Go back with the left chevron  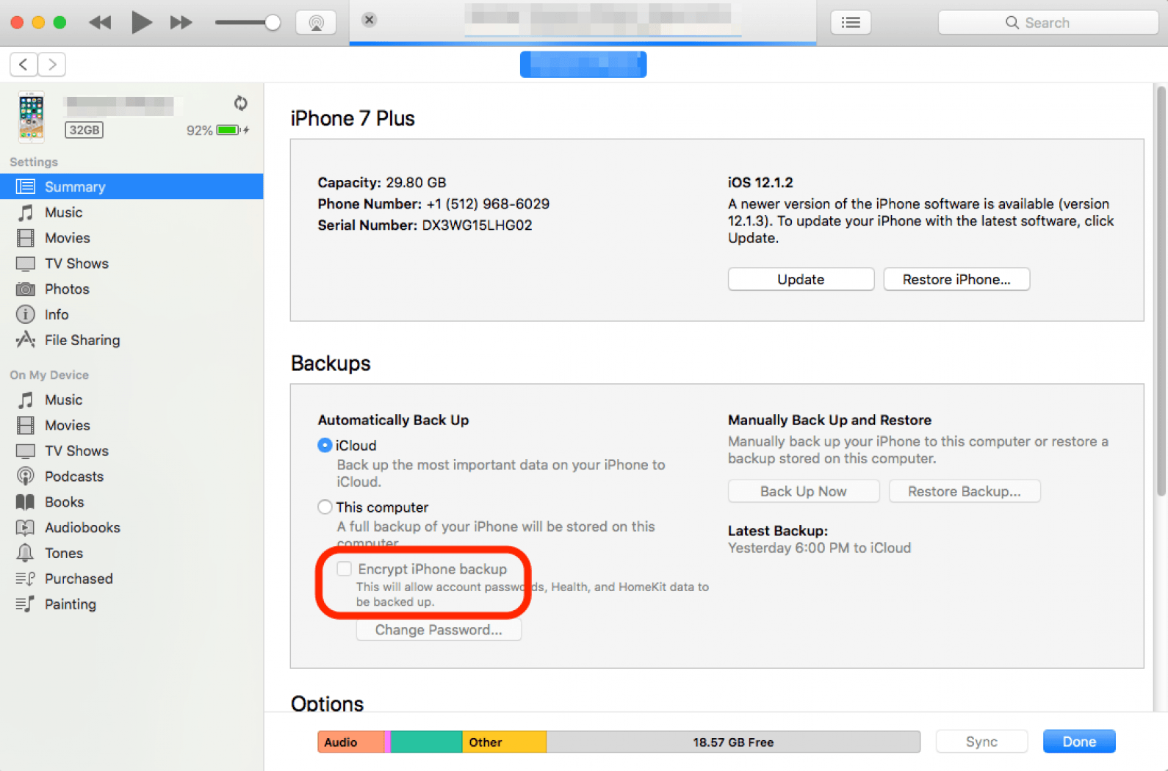tap(24, 65)
